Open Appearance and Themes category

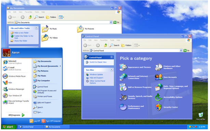(135, 67)
